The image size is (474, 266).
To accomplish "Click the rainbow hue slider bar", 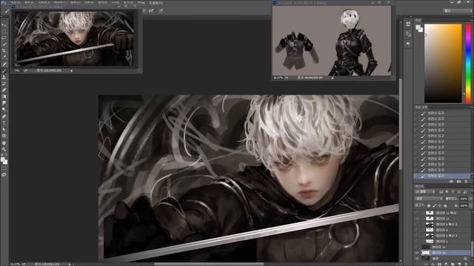I will pos(468,64).
